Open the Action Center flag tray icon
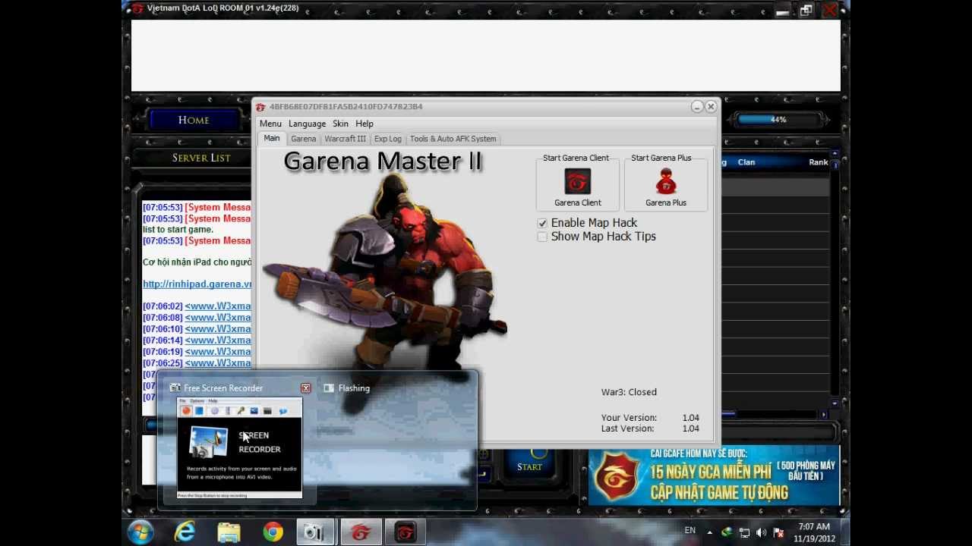972x546 pixels. coord(778,532)
